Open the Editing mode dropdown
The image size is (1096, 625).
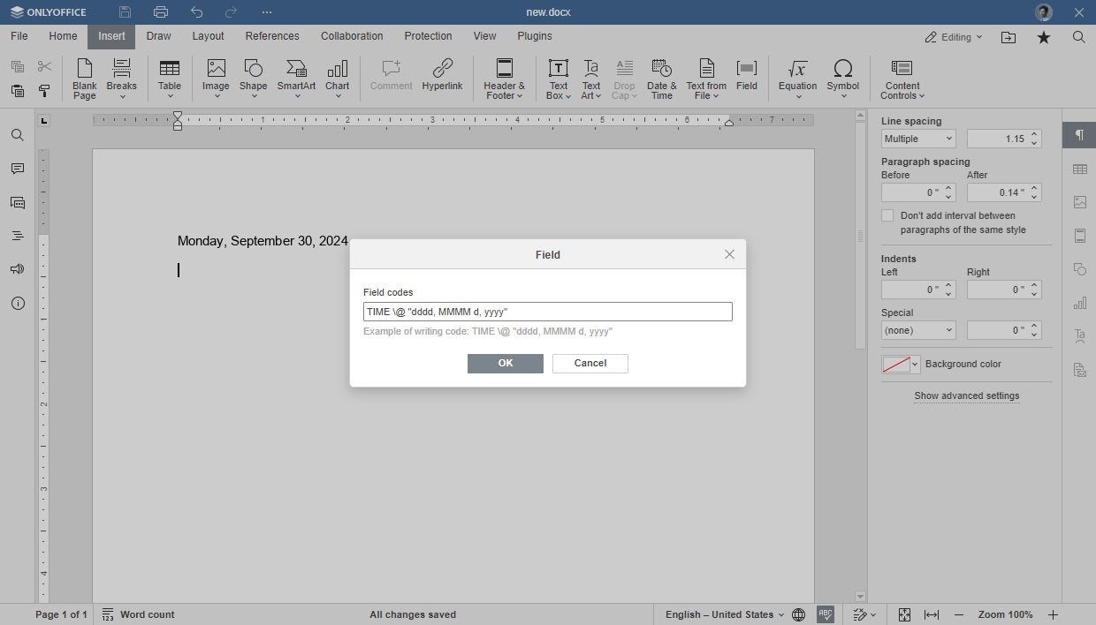954,37
